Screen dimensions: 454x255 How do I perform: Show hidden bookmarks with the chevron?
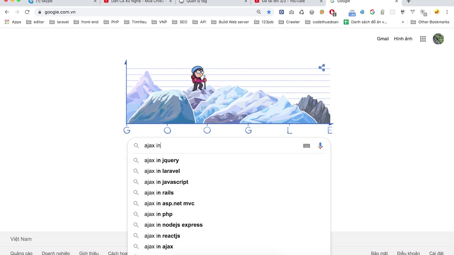[403, 22]
